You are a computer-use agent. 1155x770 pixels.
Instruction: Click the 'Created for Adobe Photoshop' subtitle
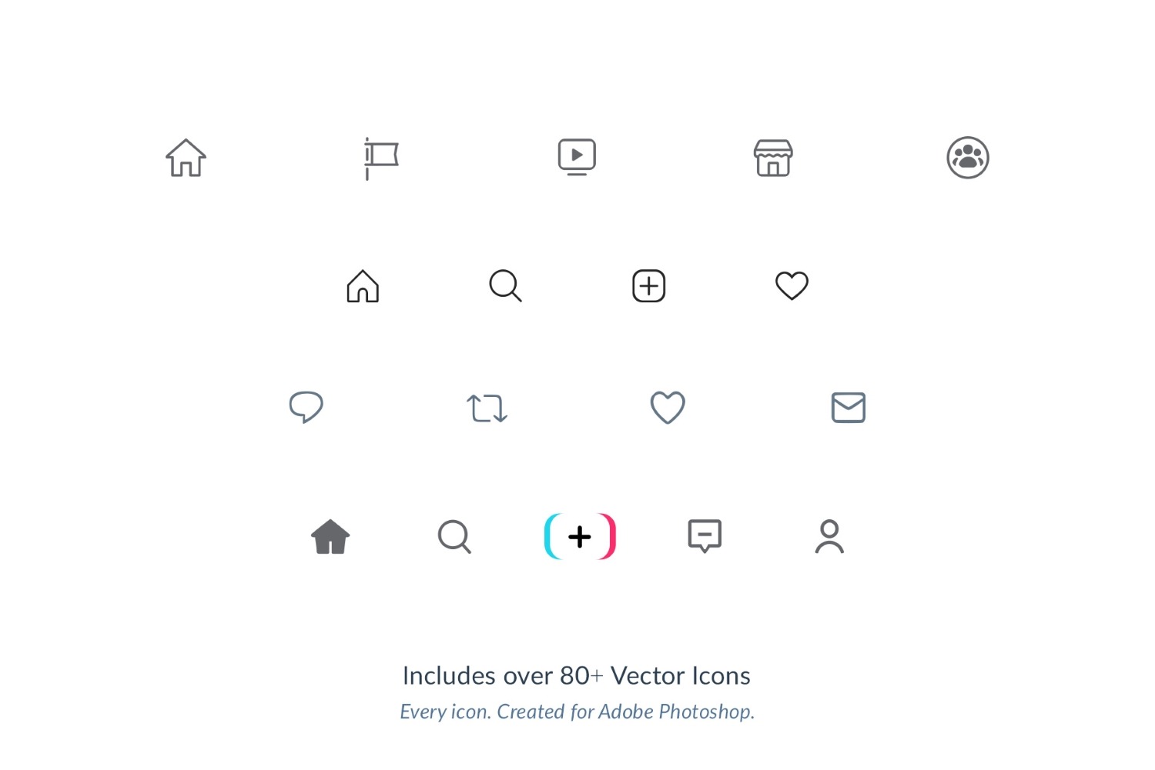coord(626,712)
